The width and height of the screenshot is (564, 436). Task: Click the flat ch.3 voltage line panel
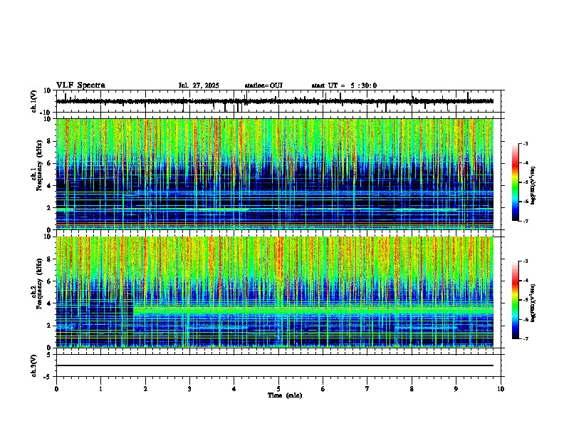coord(278,365)
